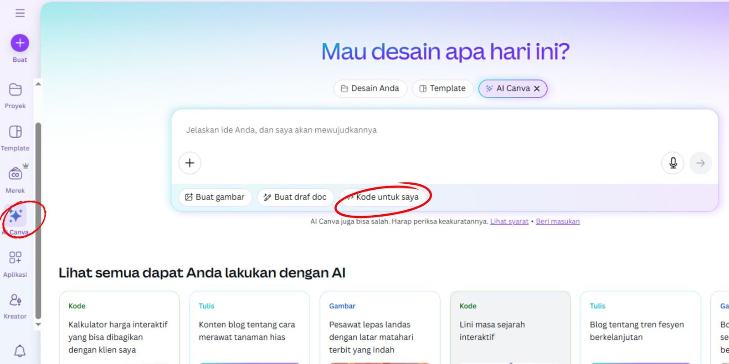Open Kalkulator harga interaktif card

119,328
